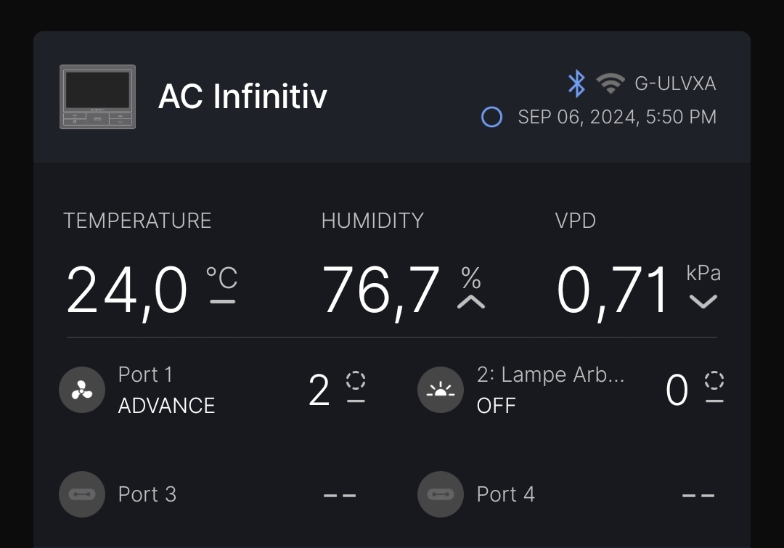The image size is (784, 548).
Task: Click the lamp port dashed circle indicator
Action: pyautogui.click(x=714, y=380)
